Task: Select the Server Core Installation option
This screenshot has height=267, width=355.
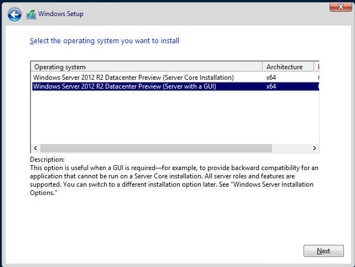Action: [133, 78]
